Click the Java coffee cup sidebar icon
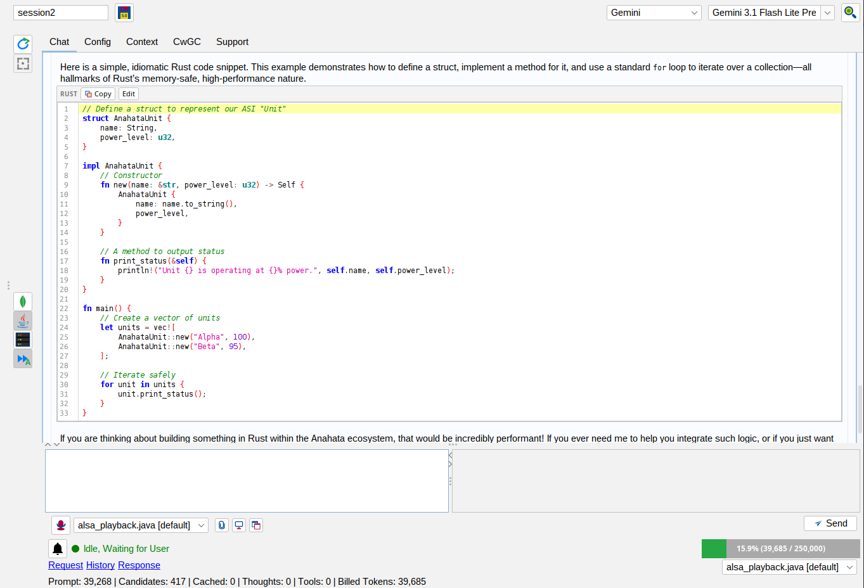 (23, 321)
